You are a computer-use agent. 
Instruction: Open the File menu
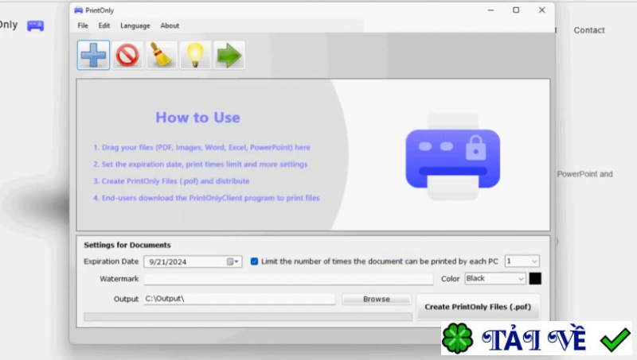coord(83,25)
